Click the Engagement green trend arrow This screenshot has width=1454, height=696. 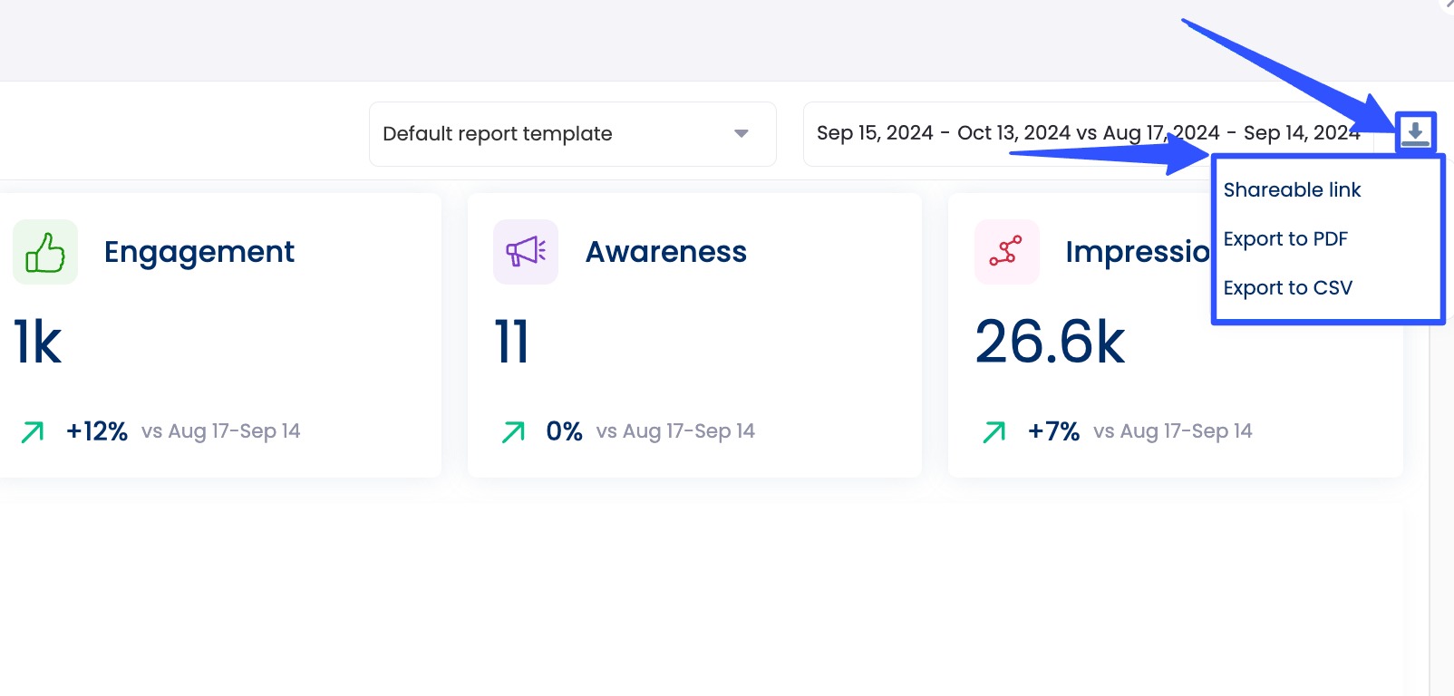(x=33, y=432)
